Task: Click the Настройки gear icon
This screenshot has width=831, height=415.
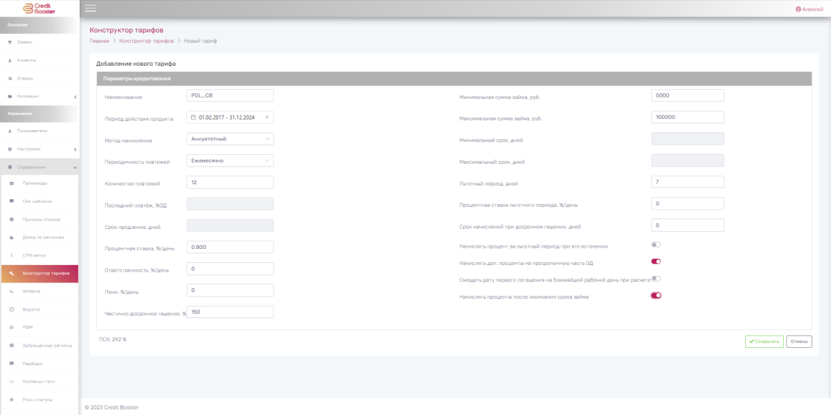Action: tap(10, 149)
